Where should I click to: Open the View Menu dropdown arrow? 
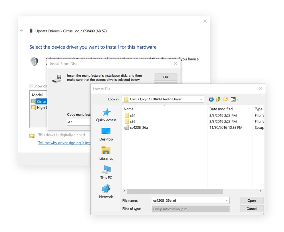237,99
